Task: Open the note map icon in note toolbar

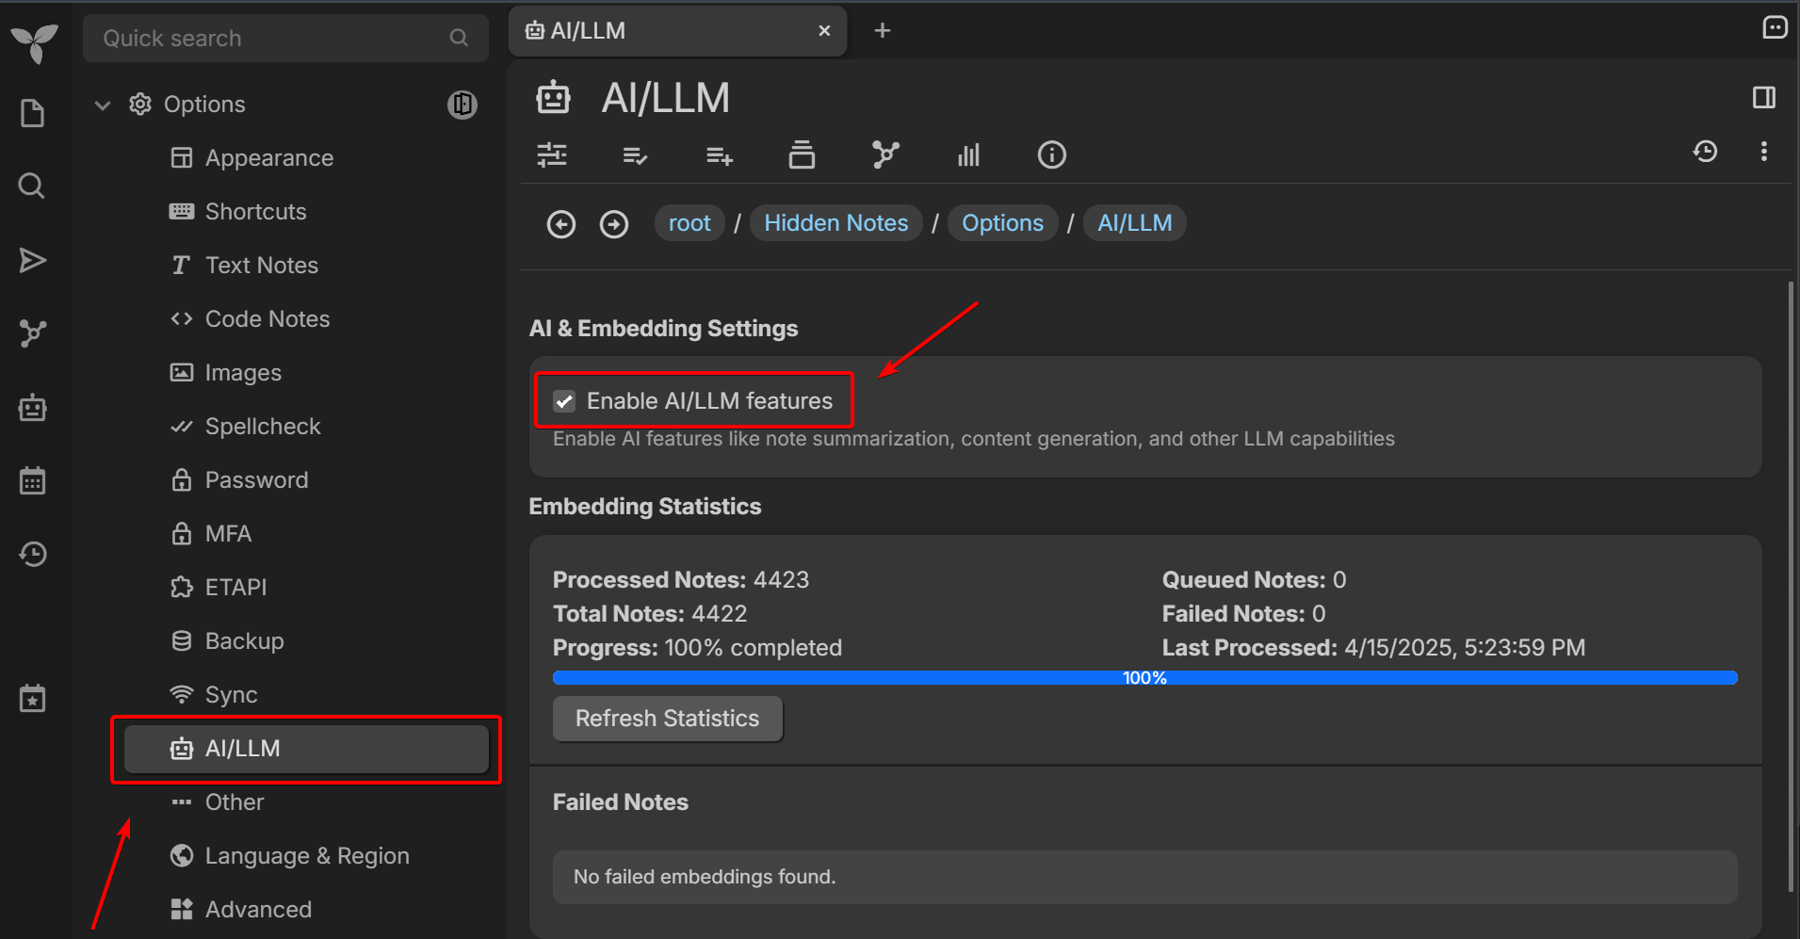Action: [884, 154]
